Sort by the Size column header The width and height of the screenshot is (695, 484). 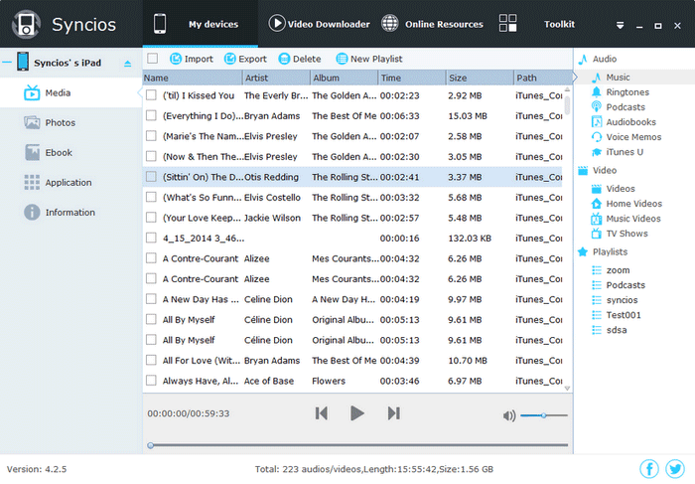pyautogui.click(x=480, y=78)
